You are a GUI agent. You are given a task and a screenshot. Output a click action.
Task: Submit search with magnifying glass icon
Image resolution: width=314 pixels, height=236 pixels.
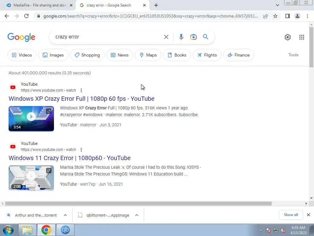point(205,37)
